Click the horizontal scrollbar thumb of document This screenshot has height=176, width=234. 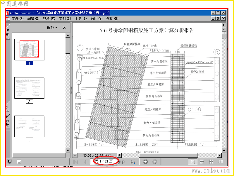click(168, 155)
